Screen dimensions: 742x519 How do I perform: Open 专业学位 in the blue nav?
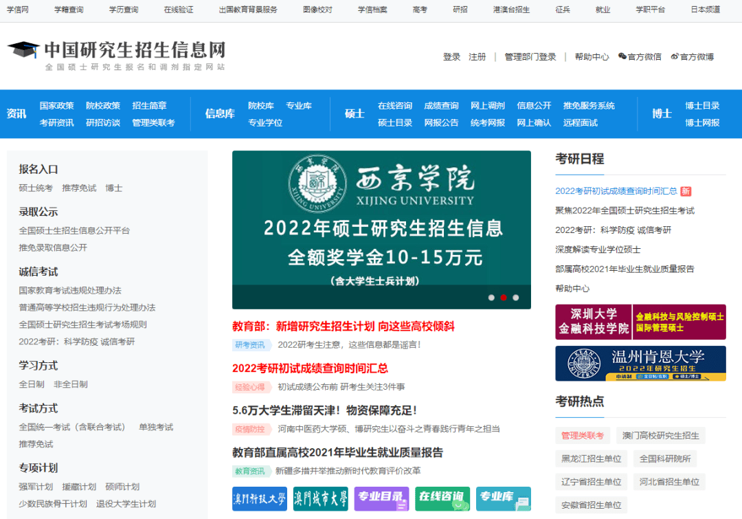pyautogui.click(x=265, y=122)
